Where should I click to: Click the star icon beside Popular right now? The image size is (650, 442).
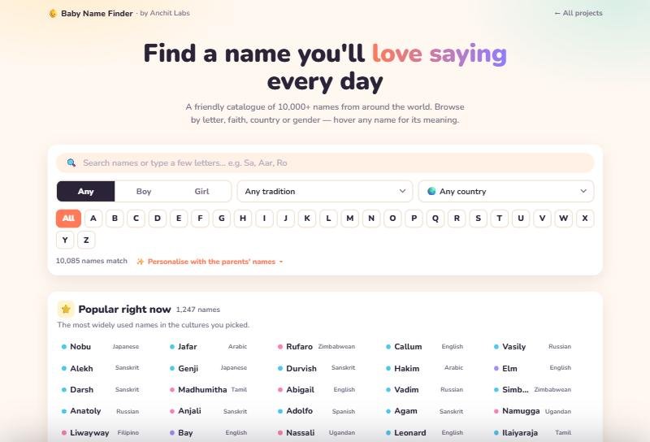[66, 309]
